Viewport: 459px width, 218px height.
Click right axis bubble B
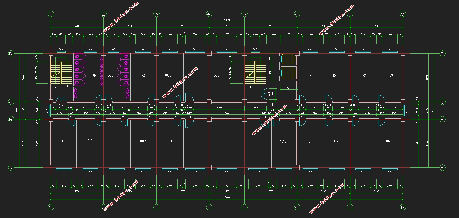pos(442,119)
